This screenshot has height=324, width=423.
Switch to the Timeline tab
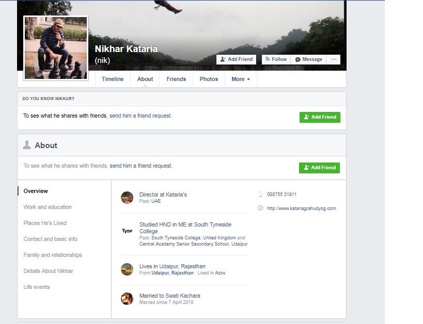point(113,79)
